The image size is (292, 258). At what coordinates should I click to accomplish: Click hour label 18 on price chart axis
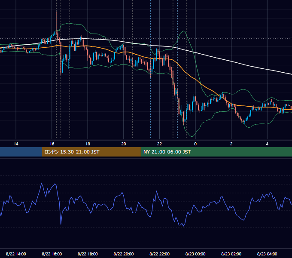(x=88, y=144)
